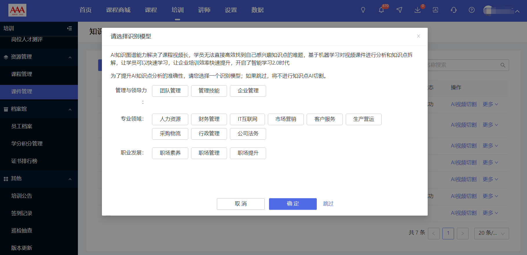Open notifications bell with 870 badge
527x255 pixels.
[x=381, y=10]
